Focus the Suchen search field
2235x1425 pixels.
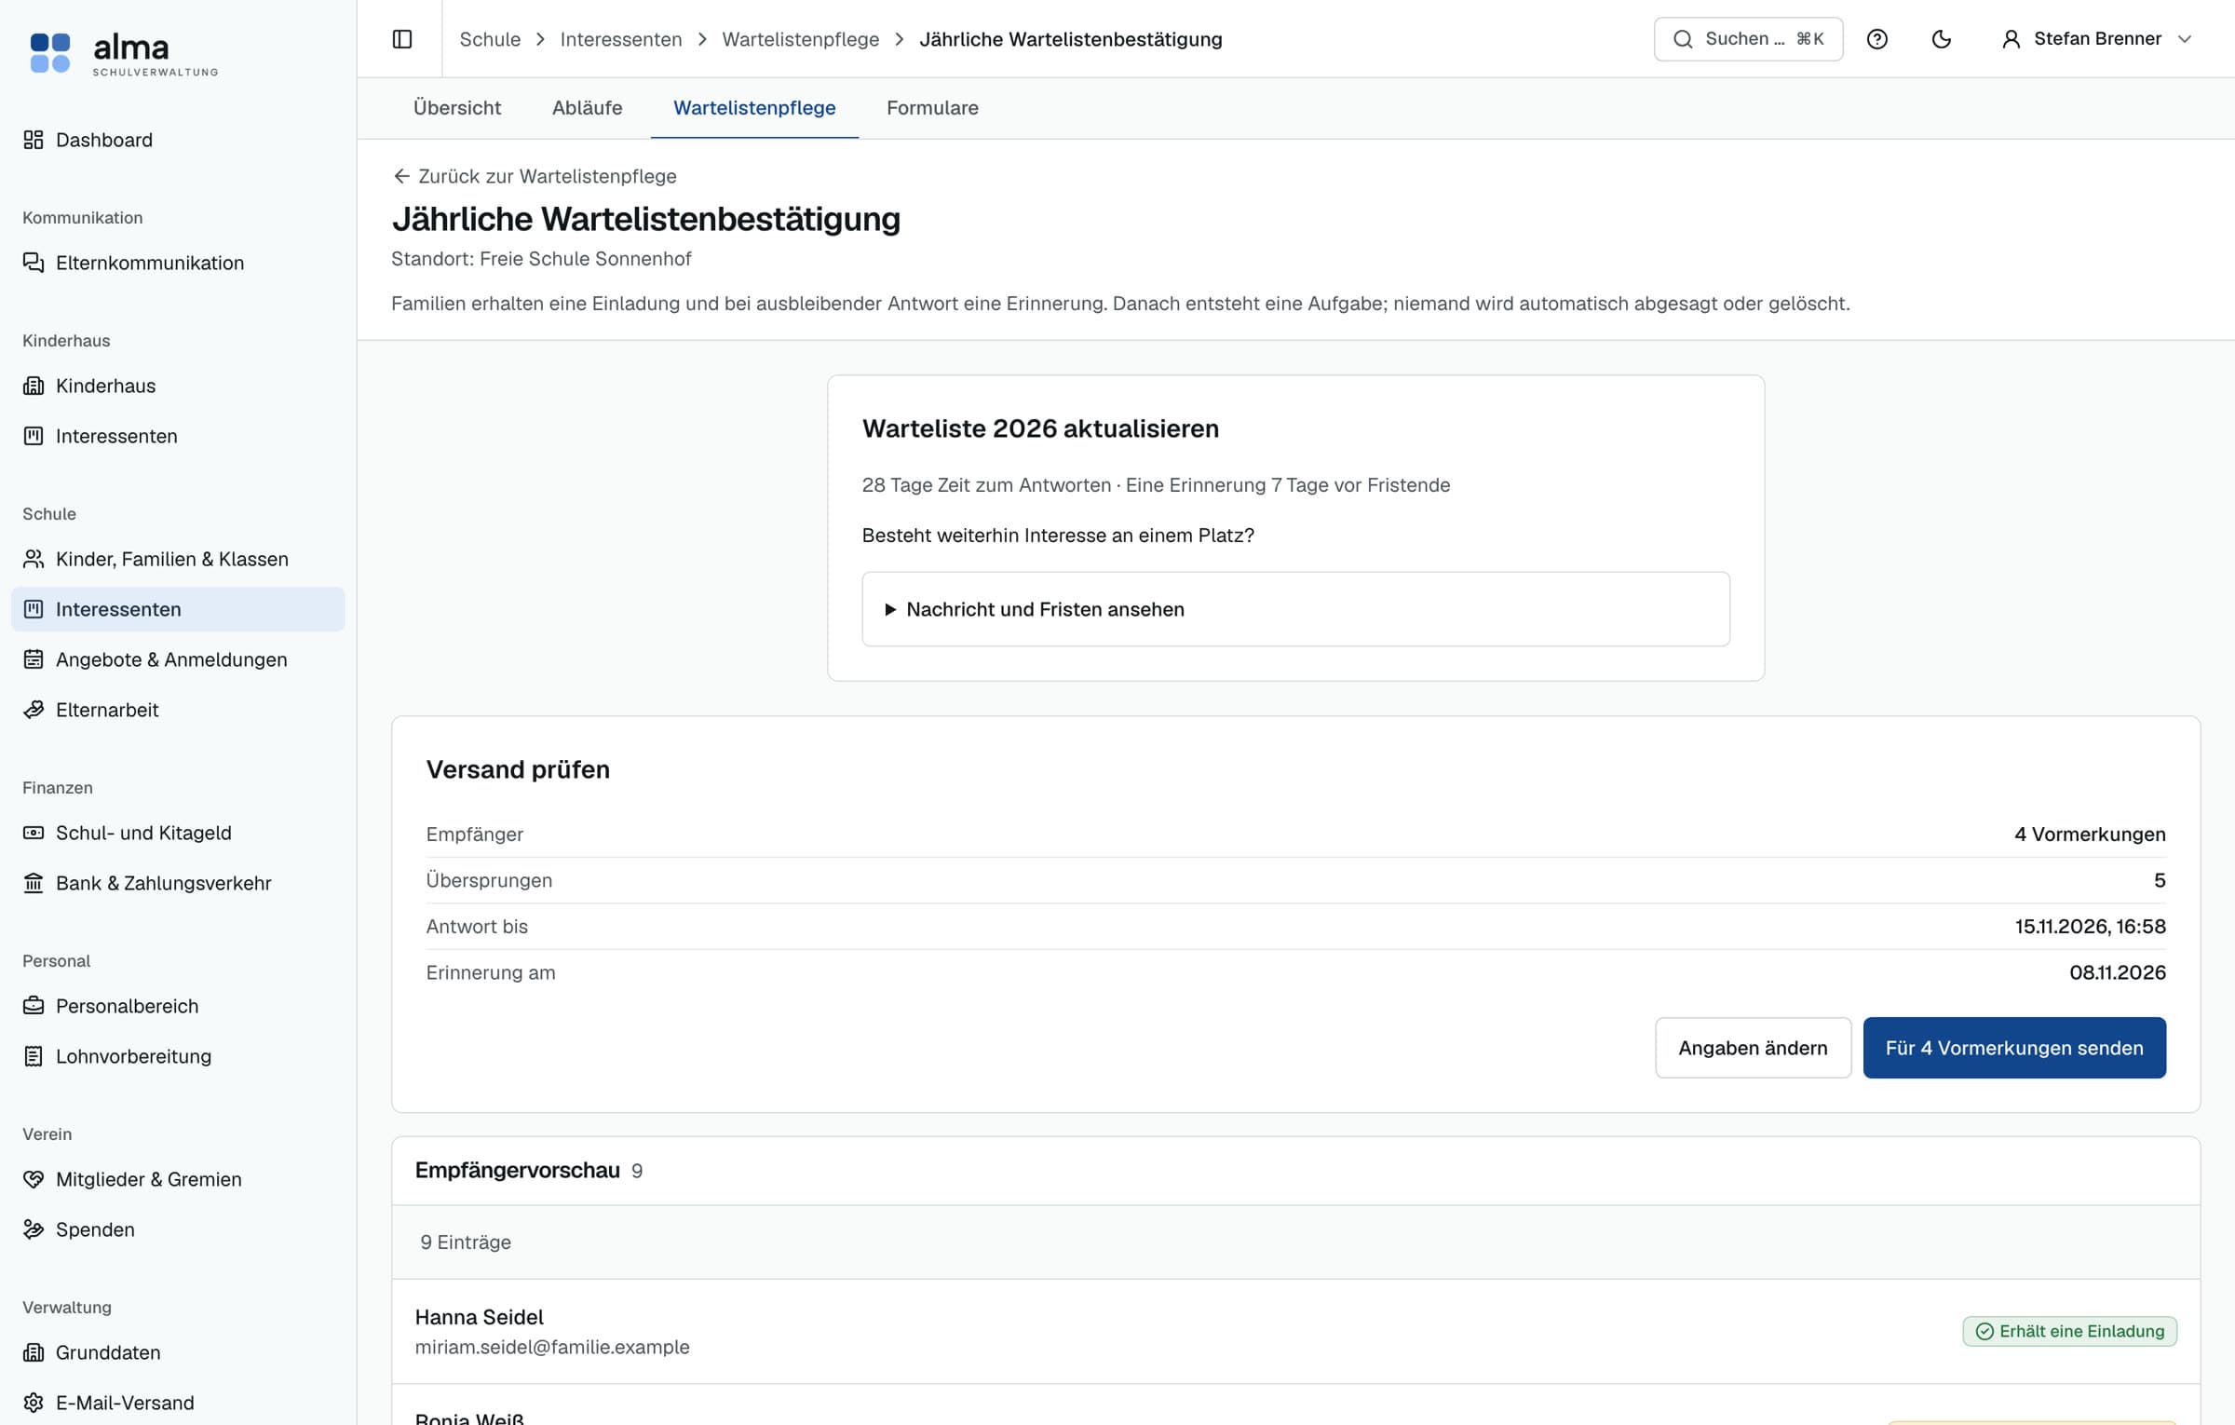(1748, 39)
